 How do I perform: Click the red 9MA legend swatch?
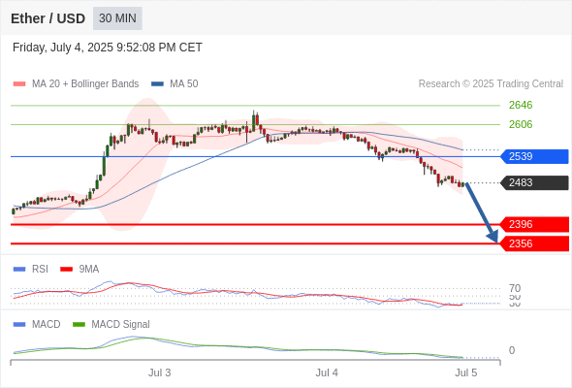66,270
